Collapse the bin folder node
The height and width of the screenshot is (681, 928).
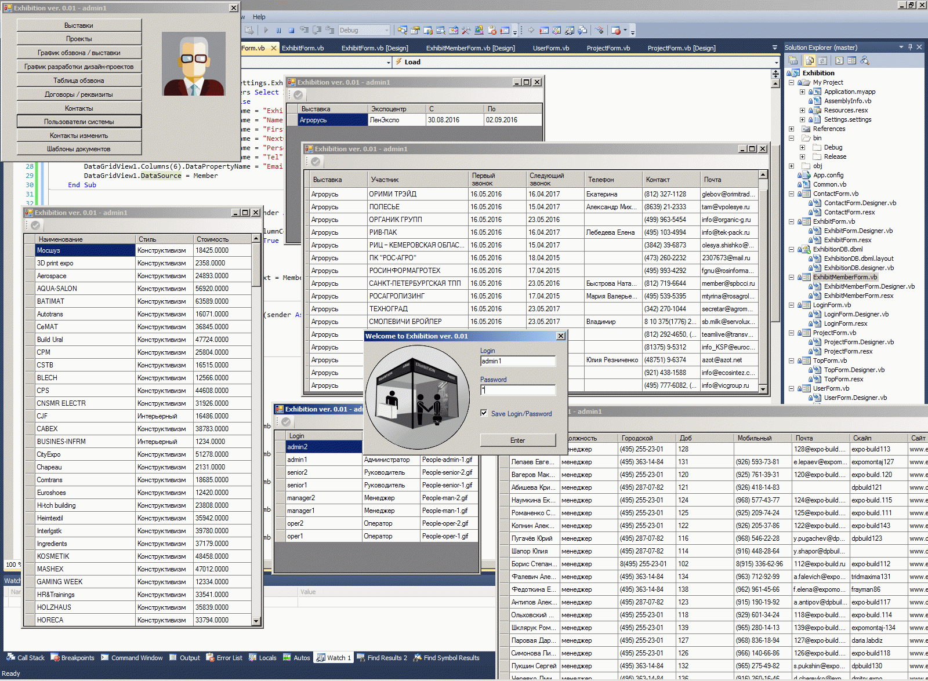point(791,138)
